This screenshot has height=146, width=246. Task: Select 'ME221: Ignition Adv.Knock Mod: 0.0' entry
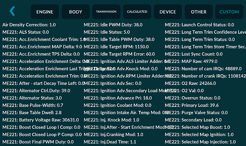121,69
